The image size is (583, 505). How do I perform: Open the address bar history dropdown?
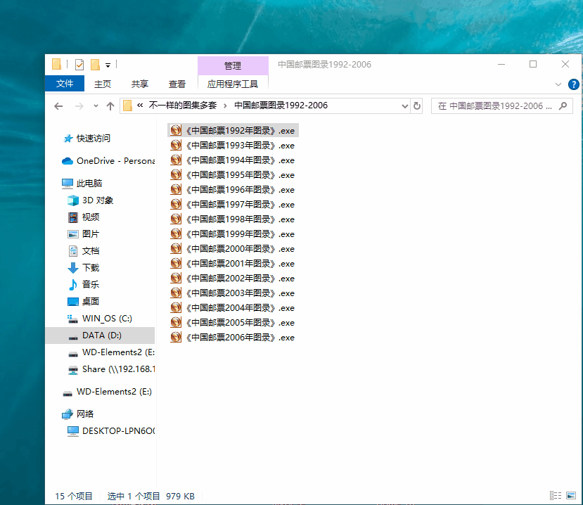[x=405, y=106]
